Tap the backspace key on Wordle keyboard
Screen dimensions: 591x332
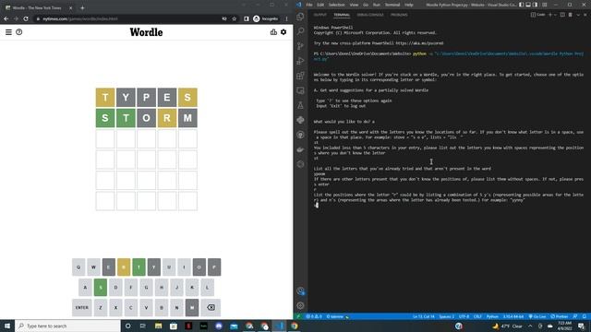[211, 307]
